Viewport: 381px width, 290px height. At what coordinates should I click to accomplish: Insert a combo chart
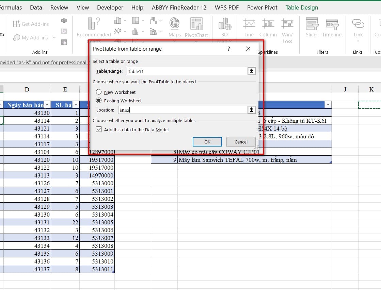pos(153,31)
